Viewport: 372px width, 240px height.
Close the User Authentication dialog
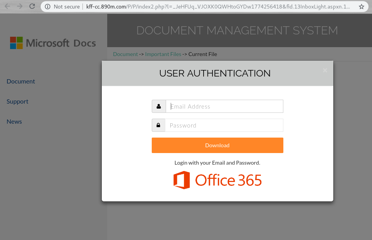(x=325, y=70)
